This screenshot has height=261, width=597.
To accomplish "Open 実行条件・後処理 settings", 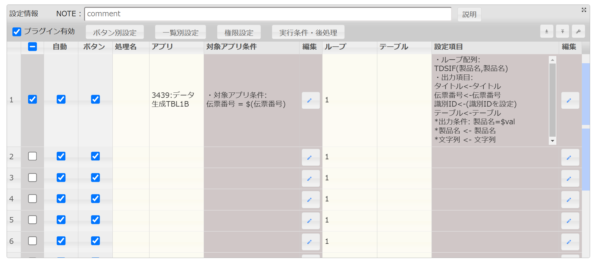I will (308, 32).
